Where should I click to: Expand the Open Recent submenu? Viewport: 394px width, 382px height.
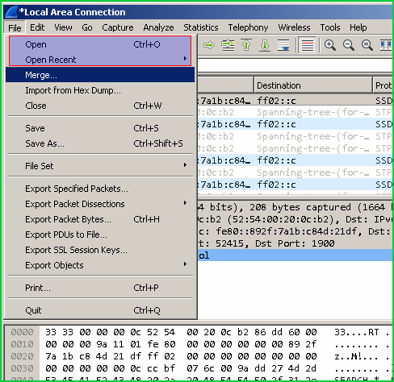tap(100, 60)
